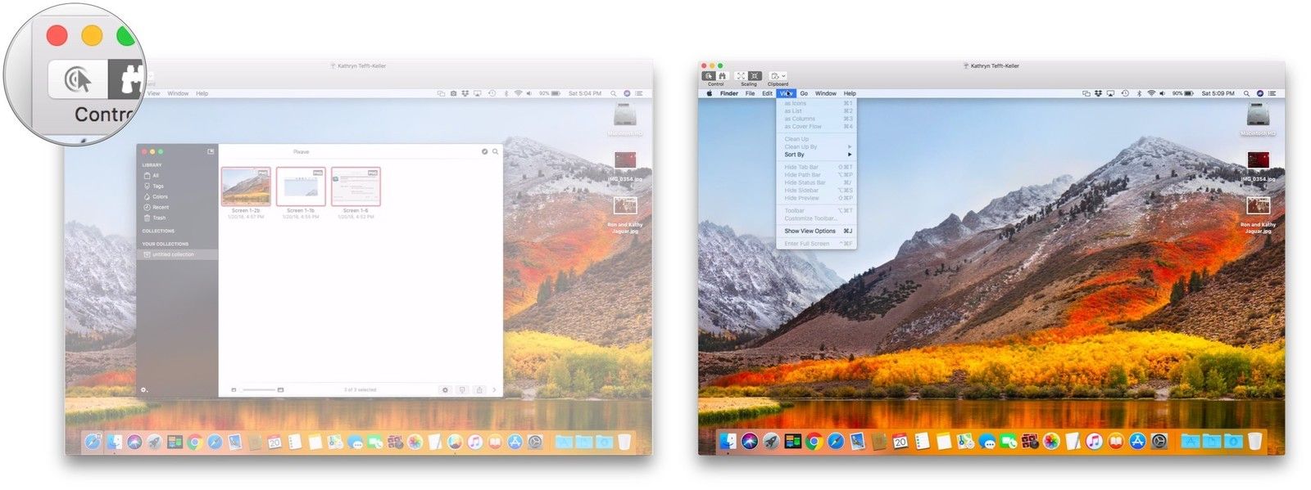Viewport: 1311px width, 490px height.
Task: Open the Clipboard dropdown in right toolbar
Action: click(x=778, y=76)
